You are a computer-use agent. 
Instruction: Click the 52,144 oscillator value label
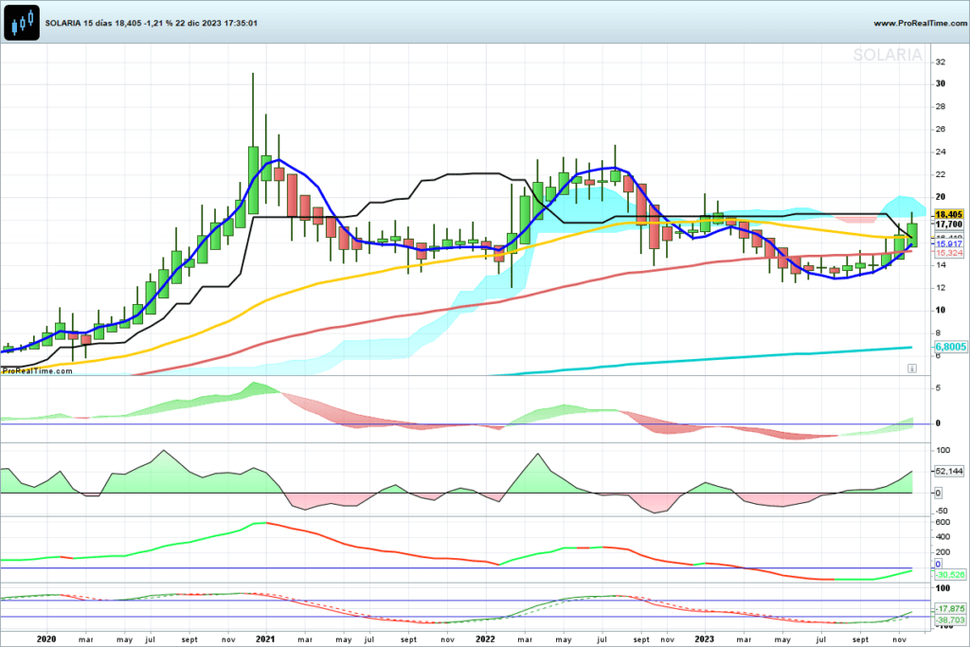coord(949,472)
